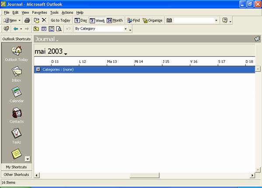This screenshot has width=262, height=188.
Task: Open the Actions menu
Action: 67,13
